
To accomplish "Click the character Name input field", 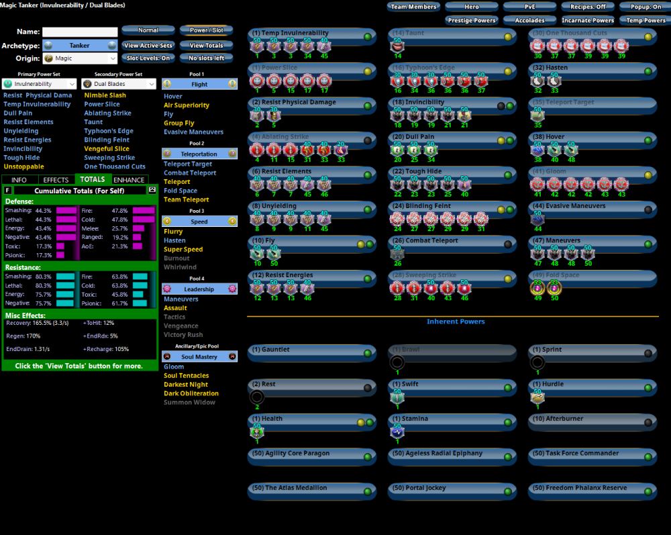I will point(79,32).
